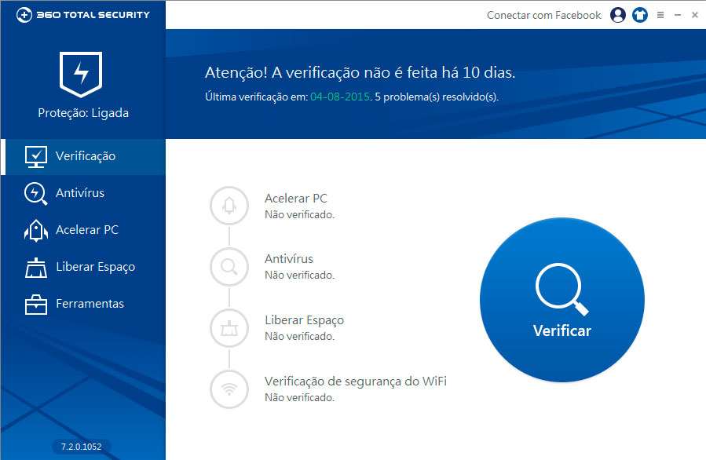Viewport: 706px width, 460px height.
Task: Open Ferramentas via the toolbox icon
Action: 35,304
